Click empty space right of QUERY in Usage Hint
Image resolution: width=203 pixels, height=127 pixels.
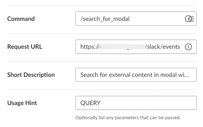click(148, 103)
